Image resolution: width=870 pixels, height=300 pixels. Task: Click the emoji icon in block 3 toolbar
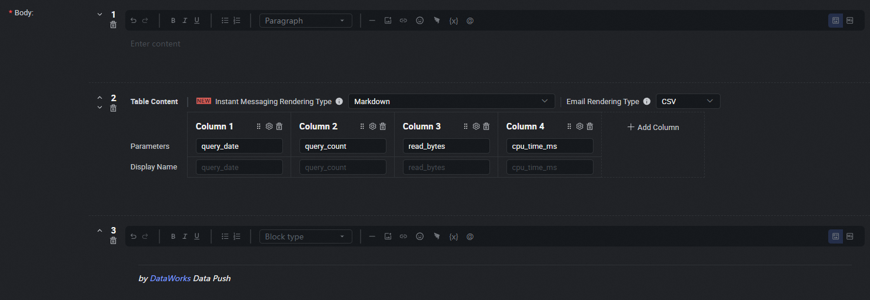(x=420, y=236)
